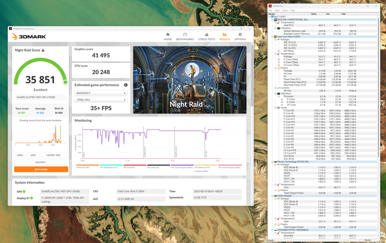Open the Battlefield V game dropdown
This screenshot has height=243, width=386.
101,93
